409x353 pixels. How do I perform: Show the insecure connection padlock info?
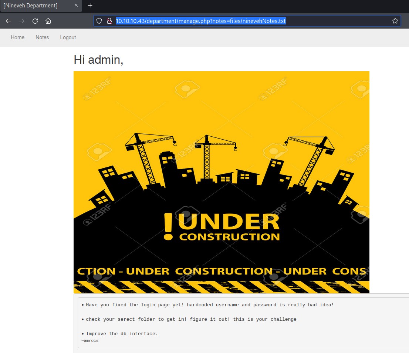(109, 21)
